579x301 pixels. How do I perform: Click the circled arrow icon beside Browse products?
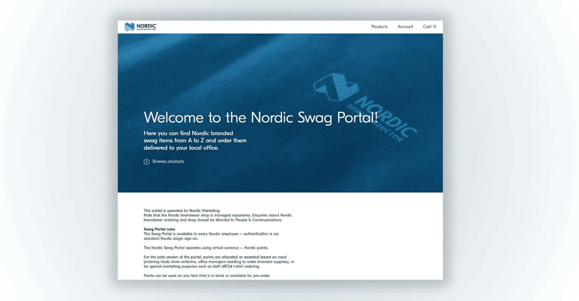click(x=147, y=162)
